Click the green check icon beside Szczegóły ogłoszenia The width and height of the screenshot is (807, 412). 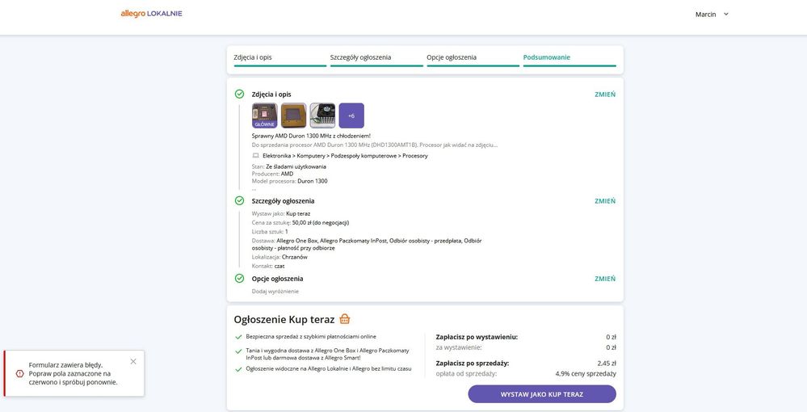(x=239, y=200)
